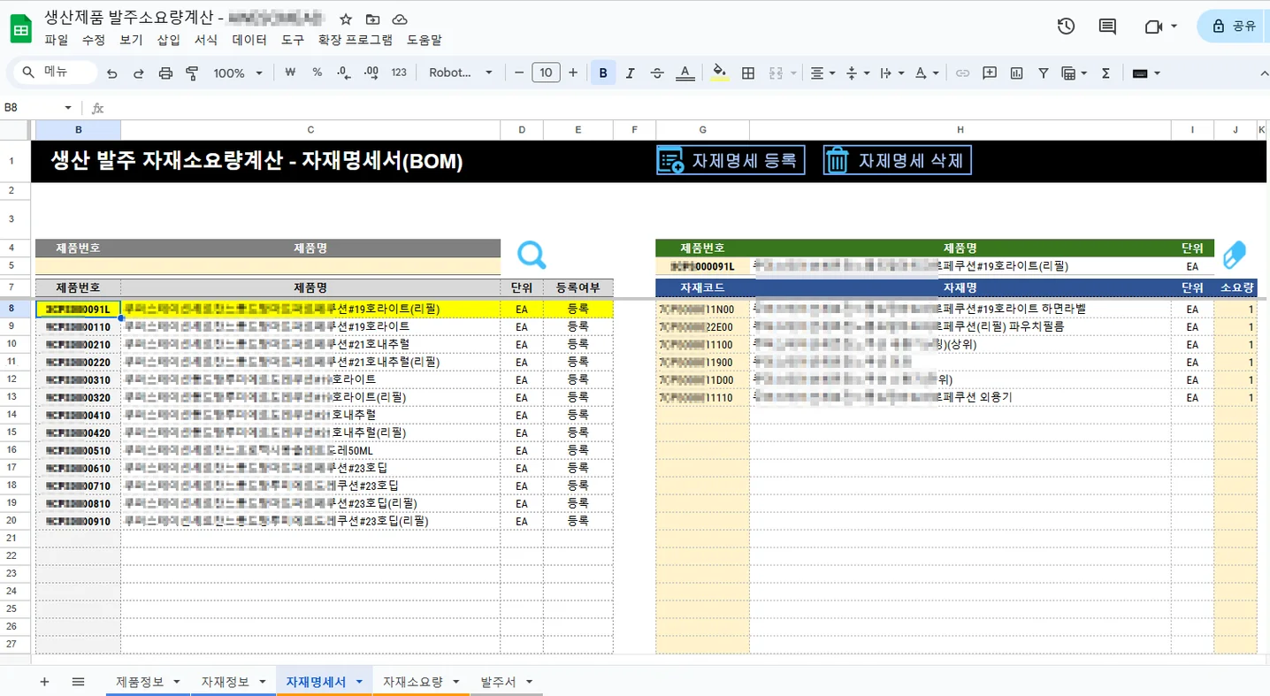Open name box dropdown arrow
Viewport: 1270px width, 696px height.
pos(68,108)
